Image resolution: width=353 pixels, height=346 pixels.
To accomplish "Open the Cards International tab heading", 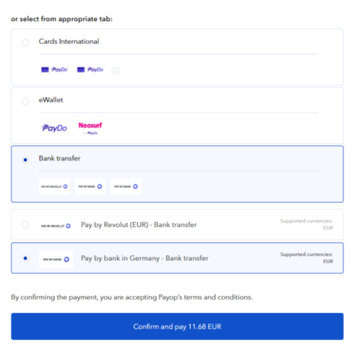I will coord(69,42).
